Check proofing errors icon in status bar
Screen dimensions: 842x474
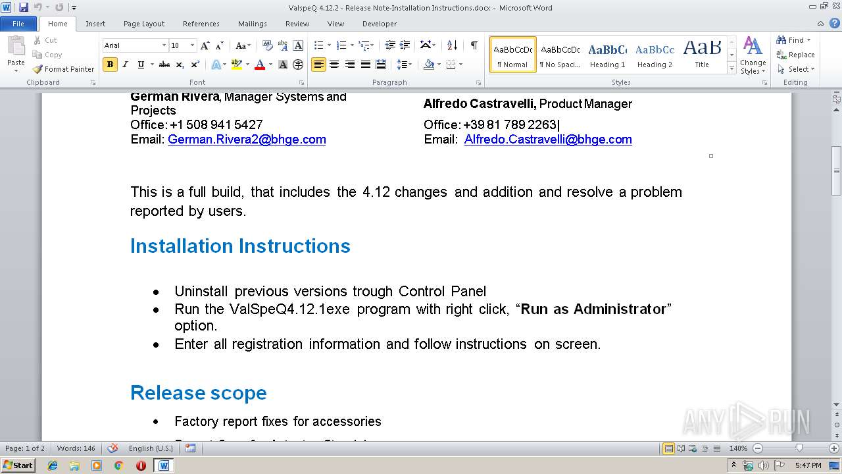point(112,448)
